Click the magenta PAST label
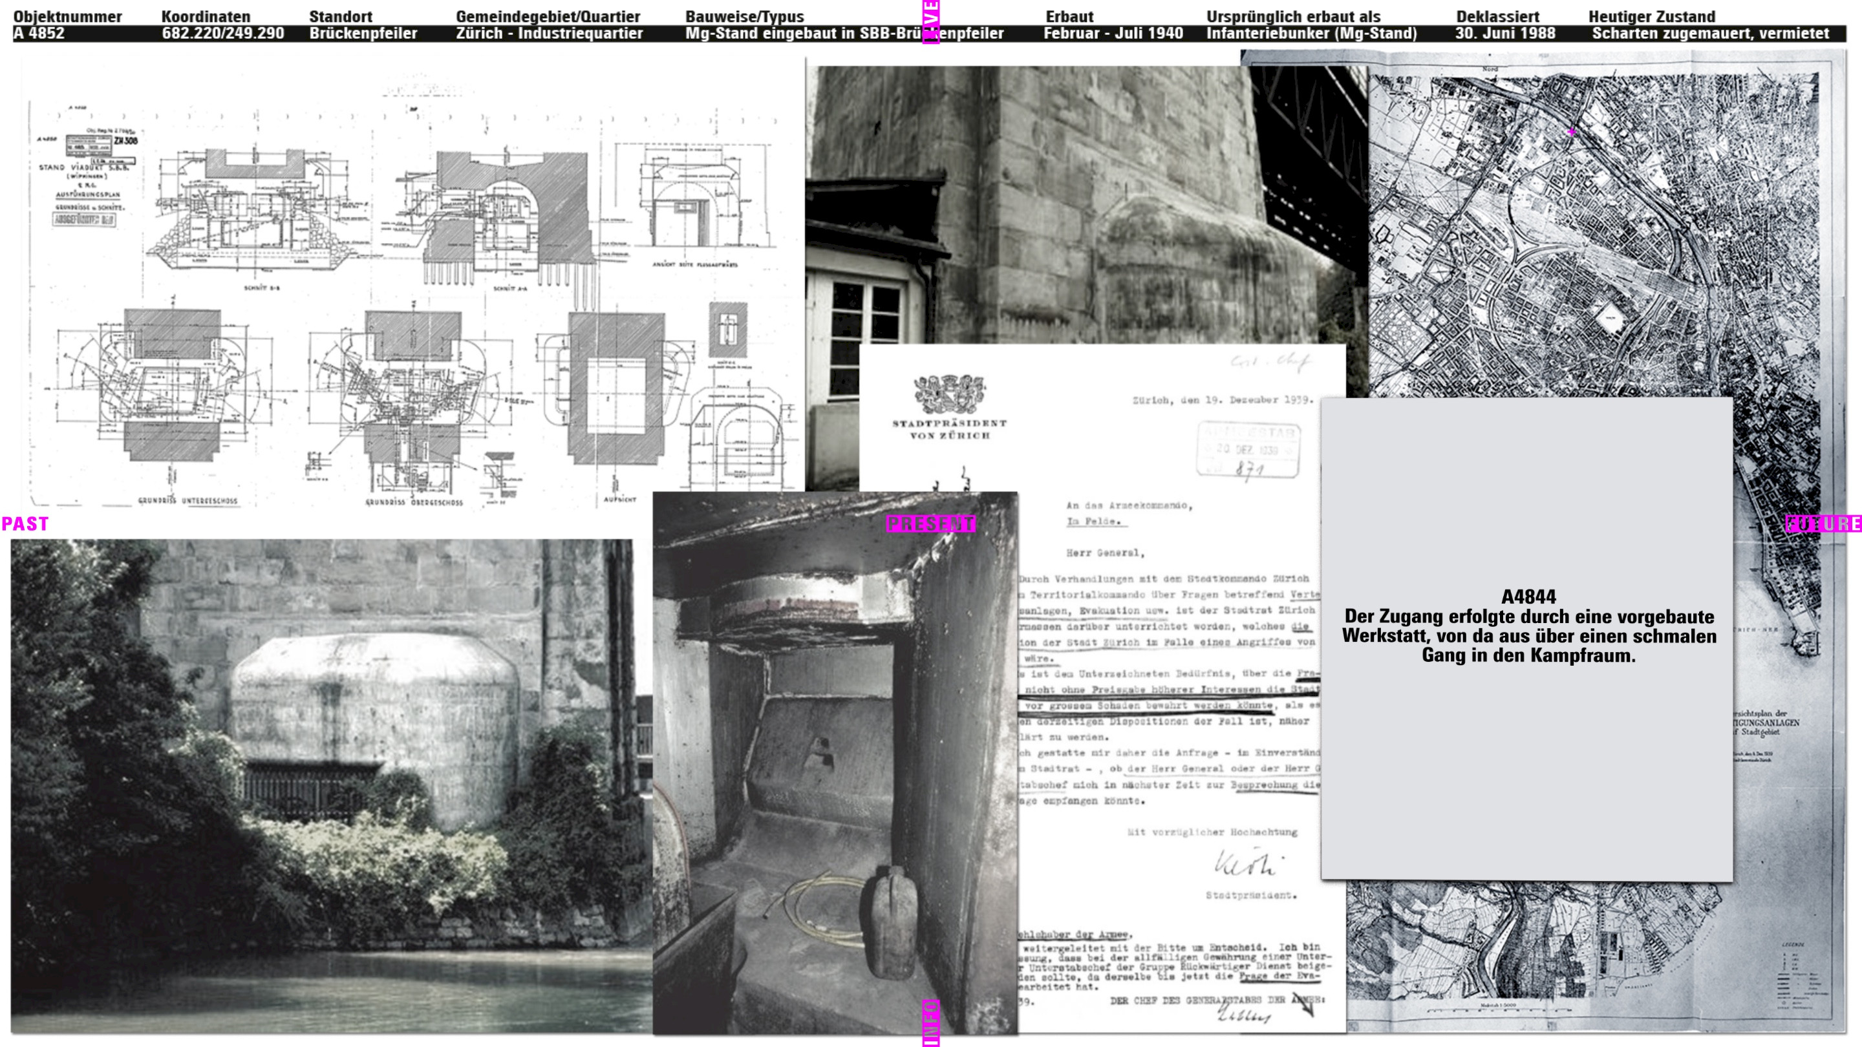 (25, 524)
